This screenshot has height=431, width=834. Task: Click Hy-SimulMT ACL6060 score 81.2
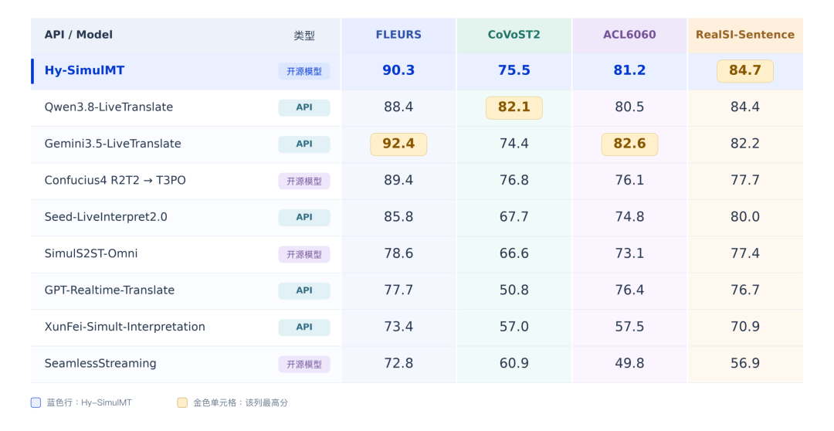point(629,71)
